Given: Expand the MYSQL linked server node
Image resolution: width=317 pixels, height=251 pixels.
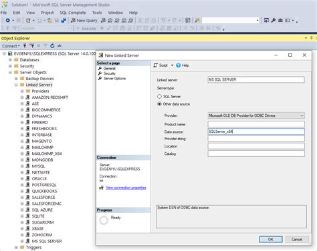Looking at the screenshot, I should coord(22,166).
